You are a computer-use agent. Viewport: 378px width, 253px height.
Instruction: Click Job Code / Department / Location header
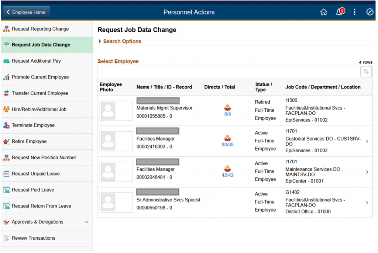323,87
